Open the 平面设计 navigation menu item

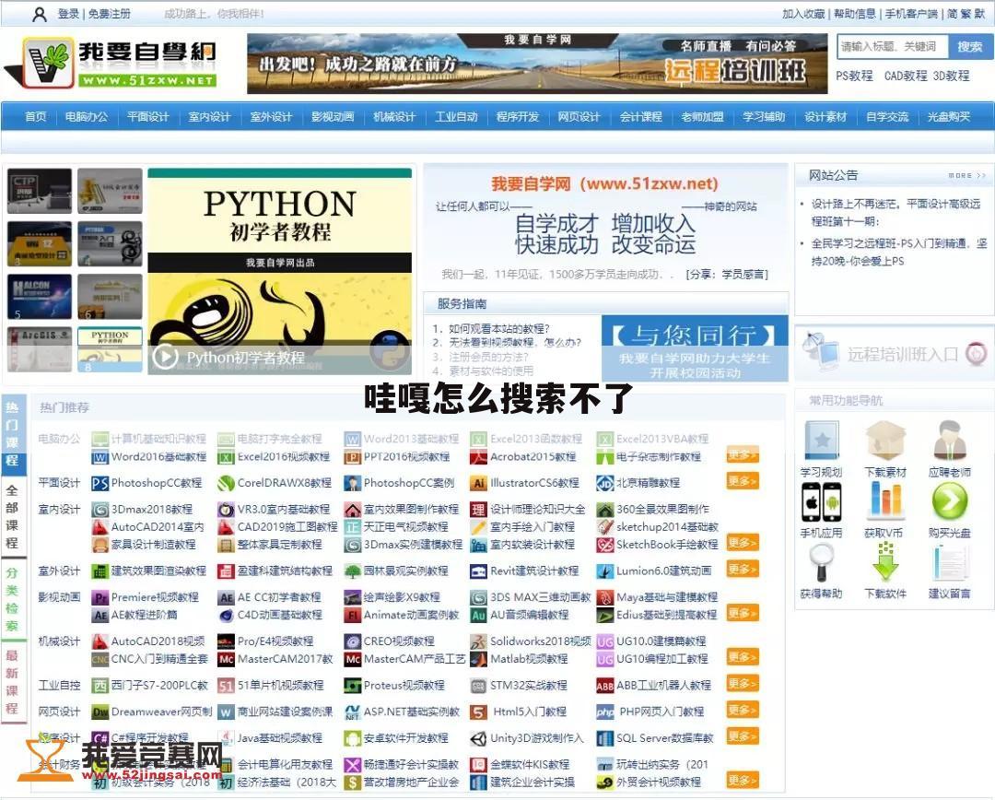(x=147, y=117)
